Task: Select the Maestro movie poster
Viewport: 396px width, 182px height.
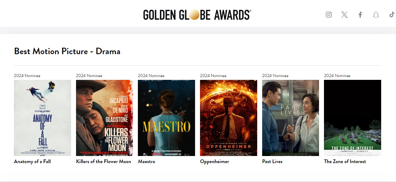Action: (x=166, y=118)
